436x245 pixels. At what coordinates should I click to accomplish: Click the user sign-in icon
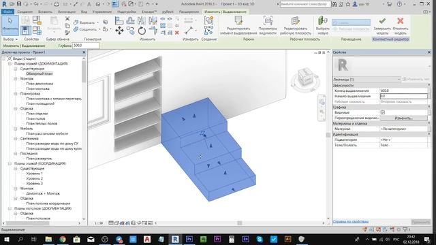355,4
